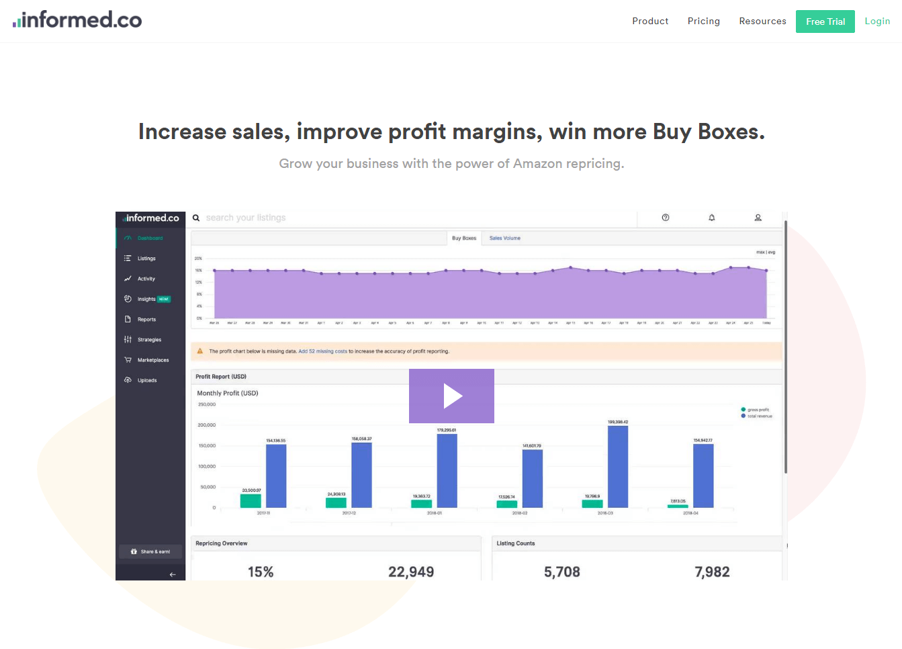Click the Marketplaces cart icon in sidebar

pyautogui.click(x=128, y=360)
